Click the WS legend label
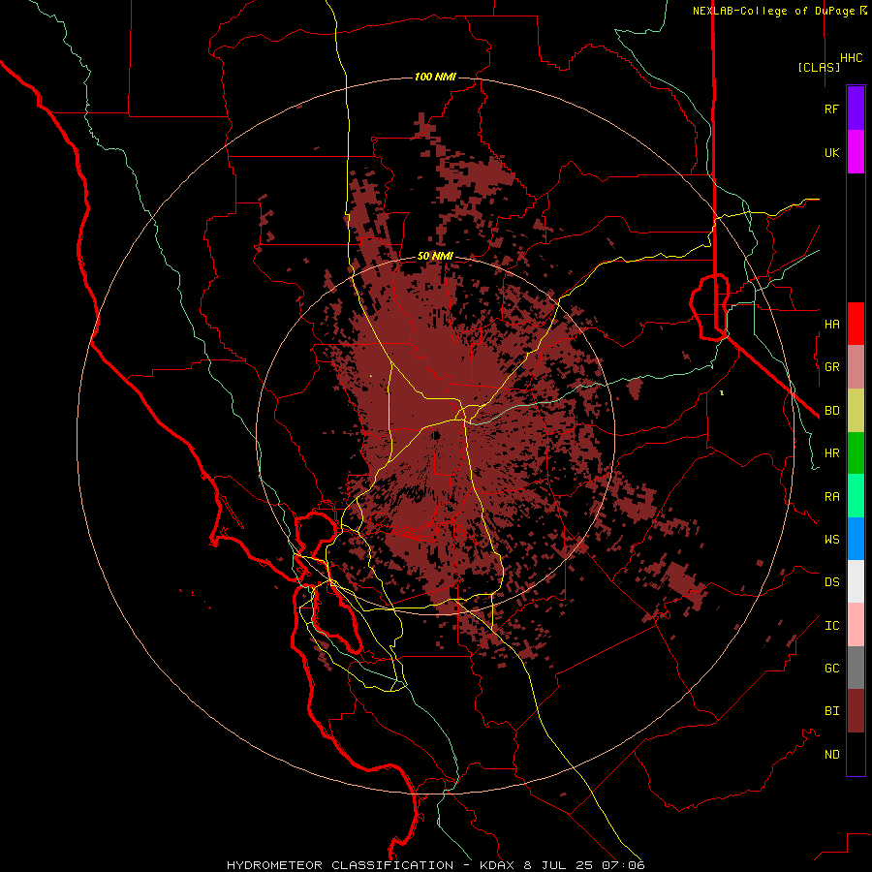 [831, 540]
